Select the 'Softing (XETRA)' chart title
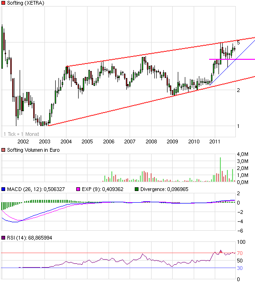 25,3
